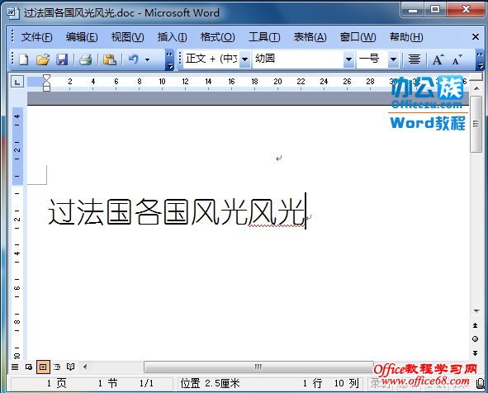Click status bar page indicator 1/1
This screenshot has width=488, height=393.
click(146, 383)
